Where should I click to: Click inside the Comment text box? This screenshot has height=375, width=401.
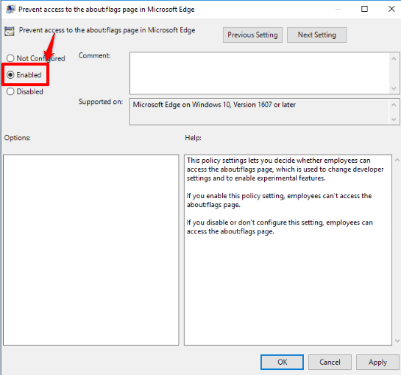(259, 73)
